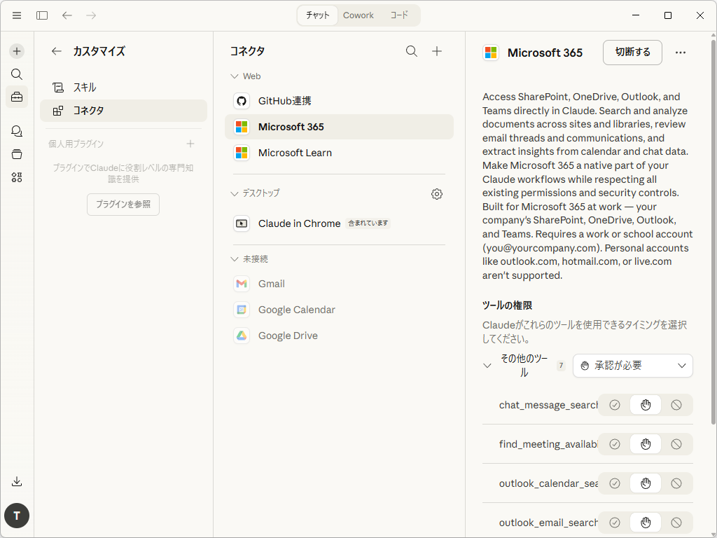
Task: Select the Gmail connector in the list
Action: [271, 284]
